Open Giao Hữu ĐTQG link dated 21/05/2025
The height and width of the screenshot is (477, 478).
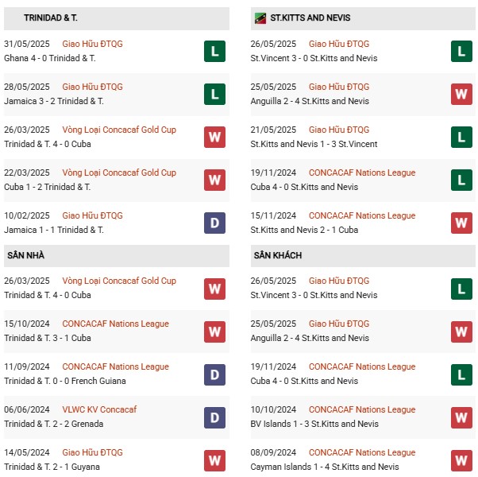pyautogui.click(x=338, y=130)
